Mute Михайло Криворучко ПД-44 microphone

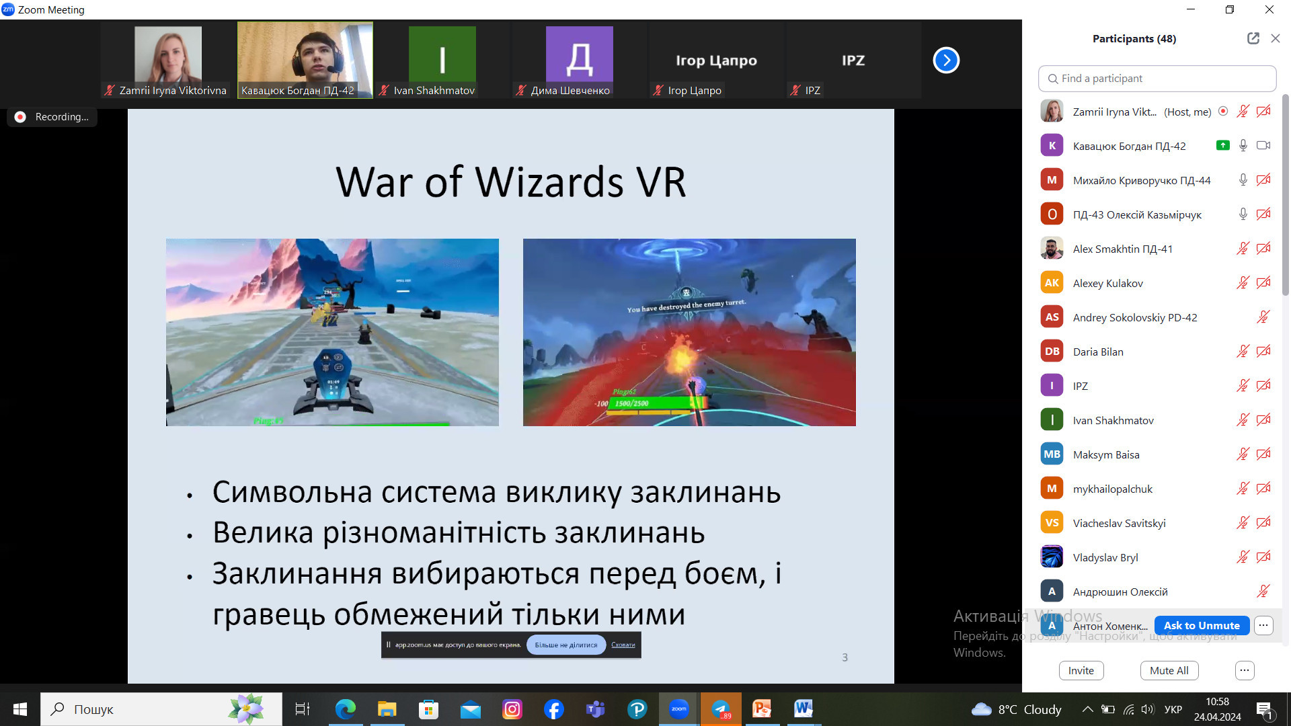(x=1243, y=180)
